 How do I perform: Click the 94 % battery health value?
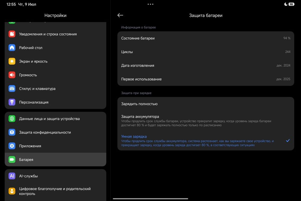pos(287,38)
